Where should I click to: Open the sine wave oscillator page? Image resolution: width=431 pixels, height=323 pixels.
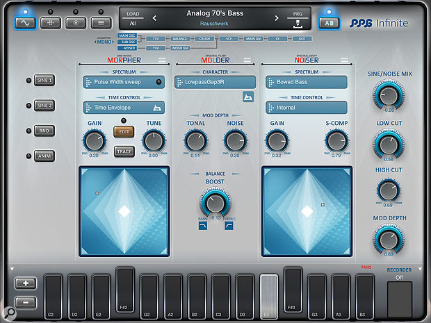[x=25, y=23]
